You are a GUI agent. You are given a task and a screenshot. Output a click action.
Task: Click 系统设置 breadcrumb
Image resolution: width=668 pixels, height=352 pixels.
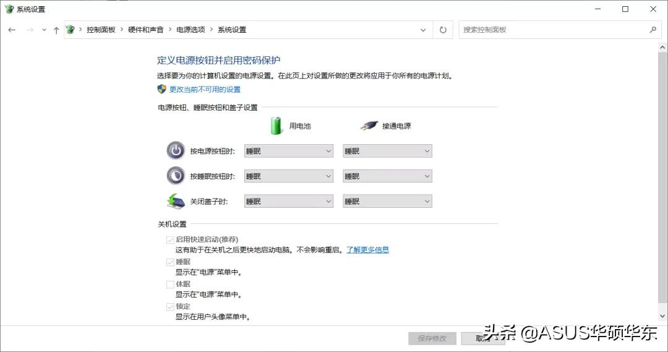232,30
